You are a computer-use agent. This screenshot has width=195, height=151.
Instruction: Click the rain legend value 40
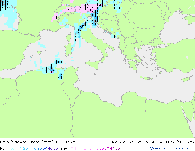[50, 149]
